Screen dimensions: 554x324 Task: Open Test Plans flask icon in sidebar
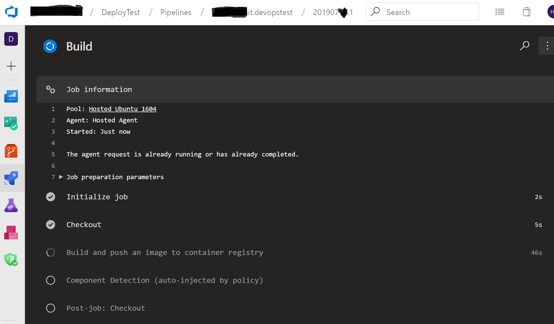[11, 205]
